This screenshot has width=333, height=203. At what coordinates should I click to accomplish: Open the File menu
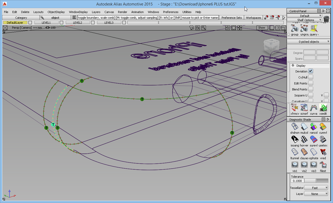[x=6, y=12]
